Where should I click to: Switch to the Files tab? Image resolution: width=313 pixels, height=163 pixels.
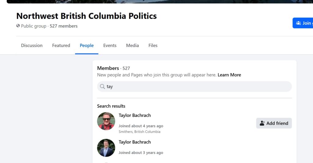tap(153, 45)
